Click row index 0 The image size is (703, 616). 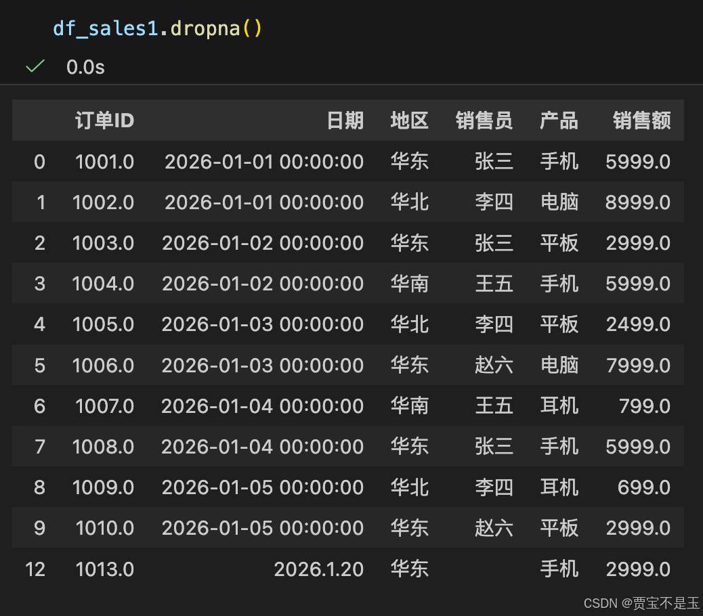tap(39, 162)
